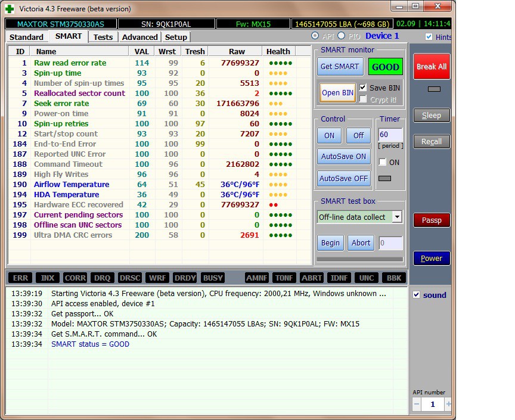Toggle the sound checkbox
This screenshot has width=515, height=420.
point(416,295)
